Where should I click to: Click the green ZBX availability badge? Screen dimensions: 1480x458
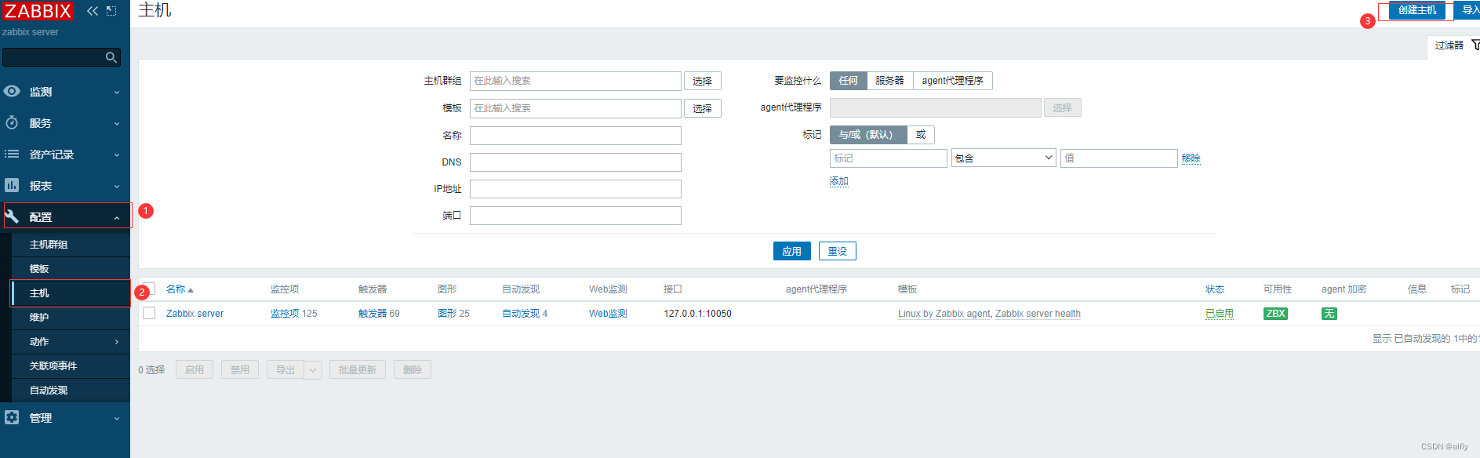(x=1275, y=314)
